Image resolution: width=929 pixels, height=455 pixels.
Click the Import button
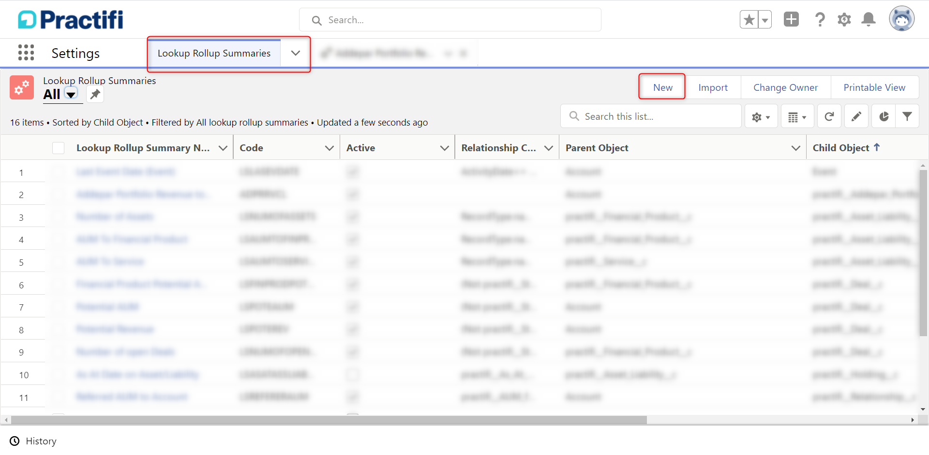(x=713, y=87)
